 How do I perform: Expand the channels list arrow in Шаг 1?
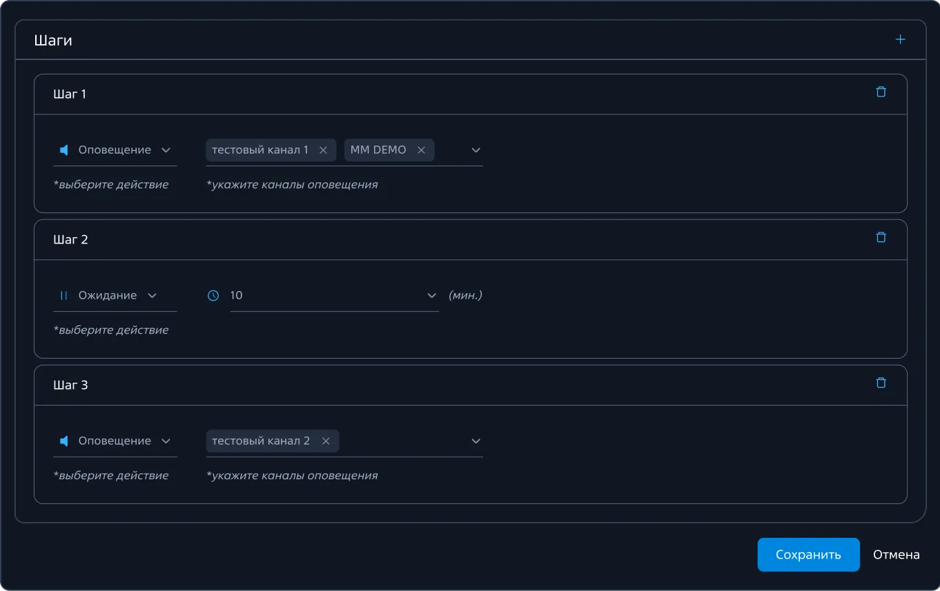(476, 150)
